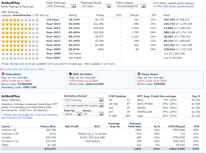Open the Rankings Period dropdown
206x153 pixels.
(x=96, y=6)
